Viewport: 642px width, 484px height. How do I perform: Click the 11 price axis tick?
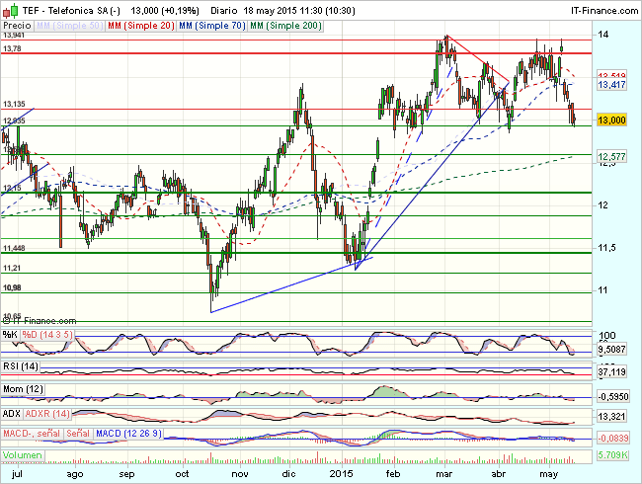click(602, 290)
